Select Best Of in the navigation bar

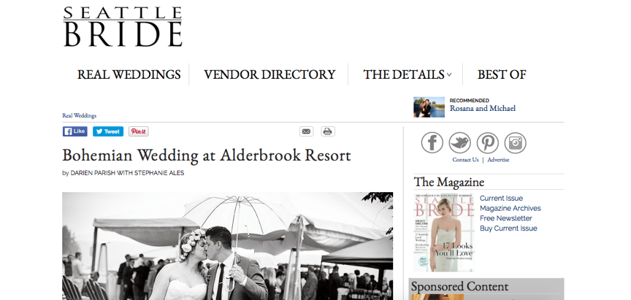click(502, 75)
